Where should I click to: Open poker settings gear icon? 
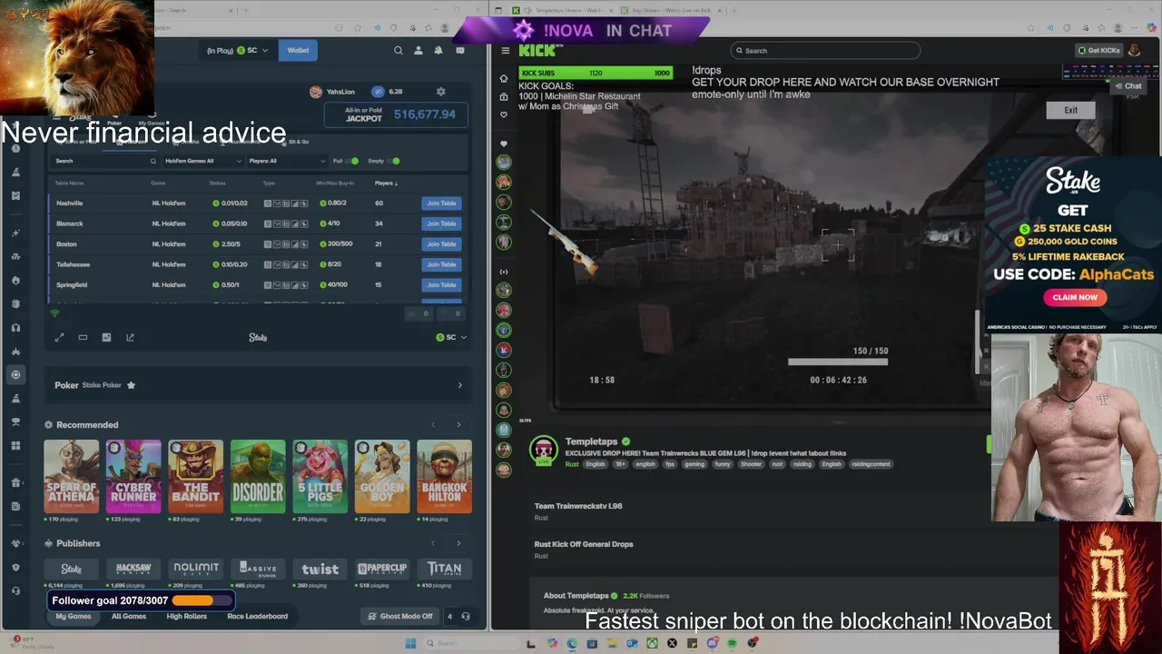[441, 92]
